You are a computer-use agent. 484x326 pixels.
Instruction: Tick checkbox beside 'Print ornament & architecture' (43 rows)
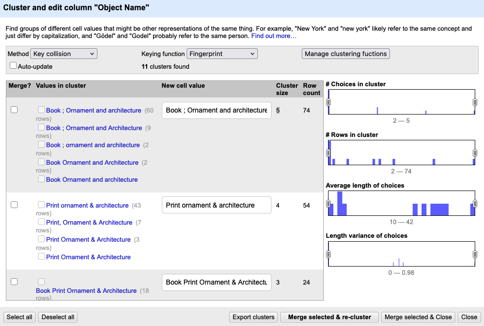(x=41, y=205)
